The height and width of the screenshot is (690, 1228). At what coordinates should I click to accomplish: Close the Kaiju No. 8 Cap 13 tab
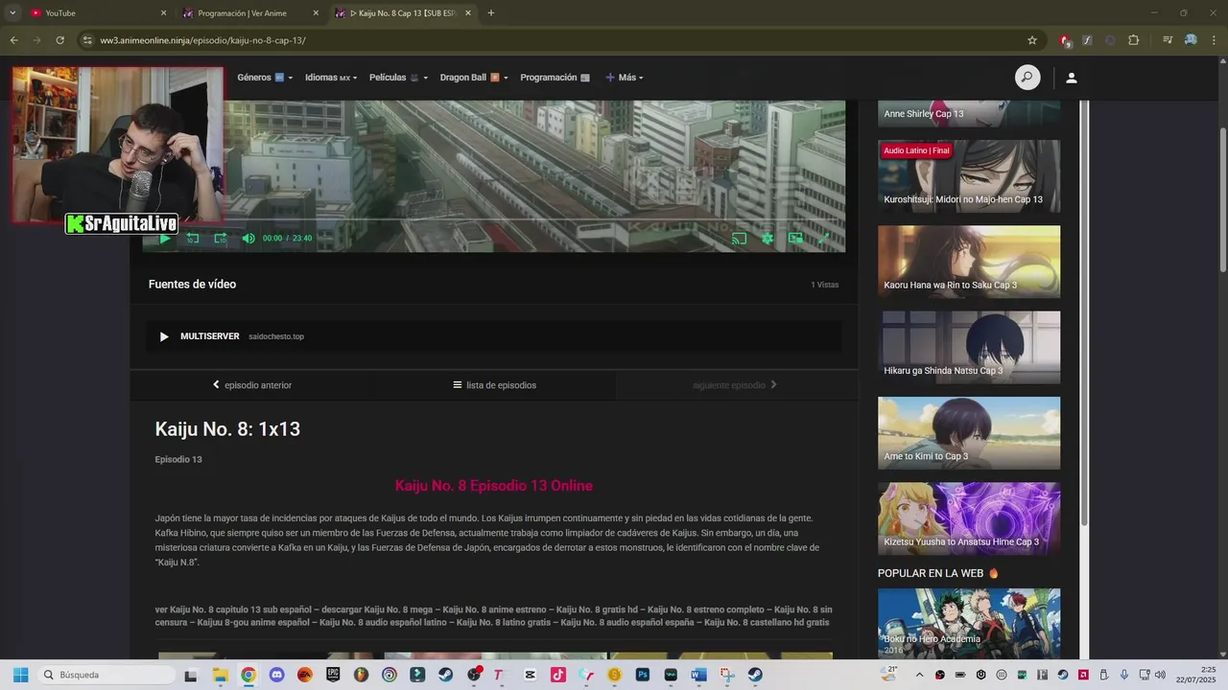point(468,13)
